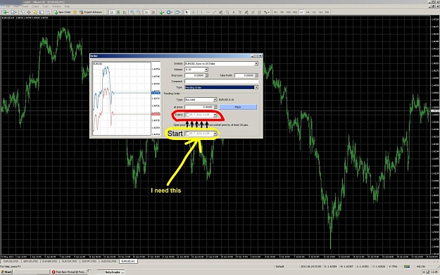The width and height of the screenshot is (440, 275).
Task: Switch chart to line chart mode
Action: point(125,12)
